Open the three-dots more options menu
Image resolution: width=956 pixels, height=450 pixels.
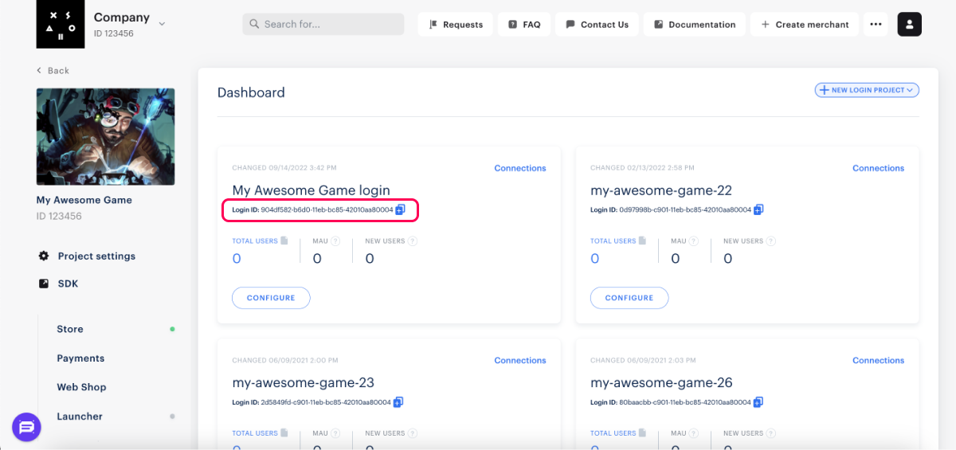coord(876,25)
